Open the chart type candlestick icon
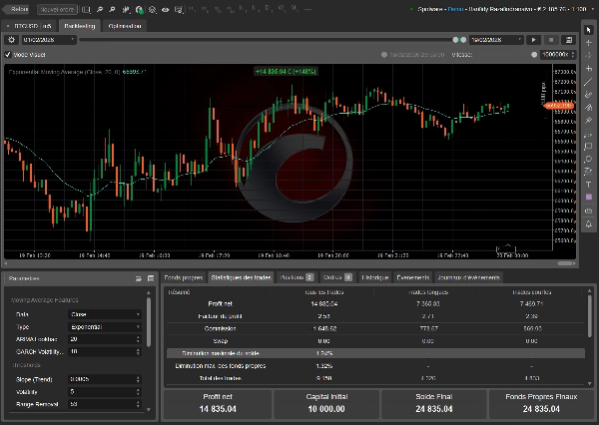599x425 pixels. (126, 9)
